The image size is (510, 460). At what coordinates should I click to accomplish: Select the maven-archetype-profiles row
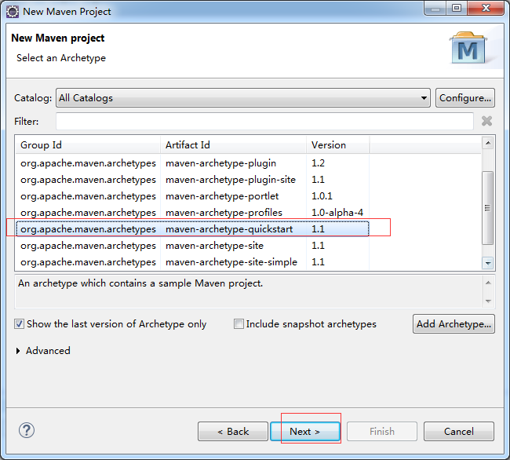click(x=192, y=213)
